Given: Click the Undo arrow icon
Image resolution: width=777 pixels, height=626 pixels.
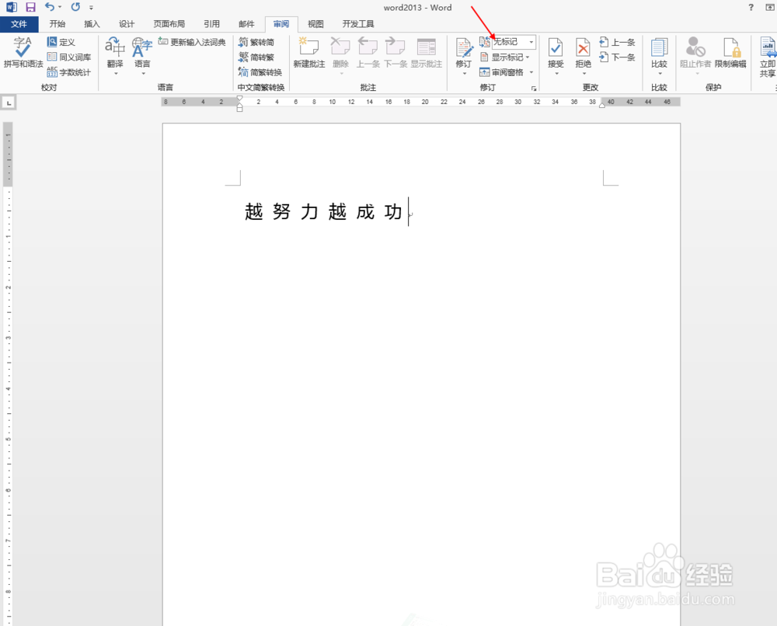Looking at the screenshot, I should click(50, 7).
